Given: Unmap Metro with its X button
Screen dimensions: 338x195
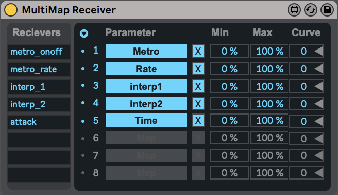Looking at the screenshot, I should coord(198,52).
